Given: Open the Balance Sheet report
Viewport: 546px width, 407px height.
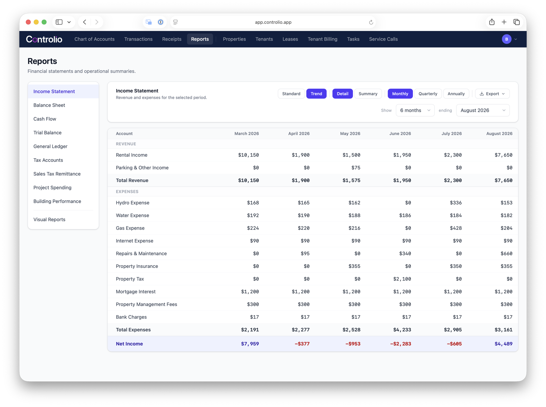Looking at the screenshot, I should click(63, 105).
